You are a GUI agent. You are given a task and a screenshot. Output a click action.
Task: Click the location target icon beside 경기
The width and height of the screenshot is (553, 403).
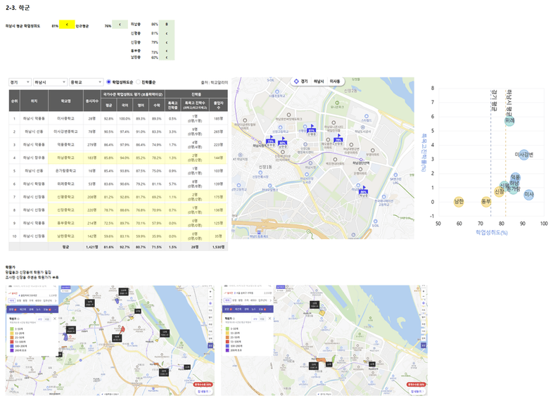pos(296,81)
